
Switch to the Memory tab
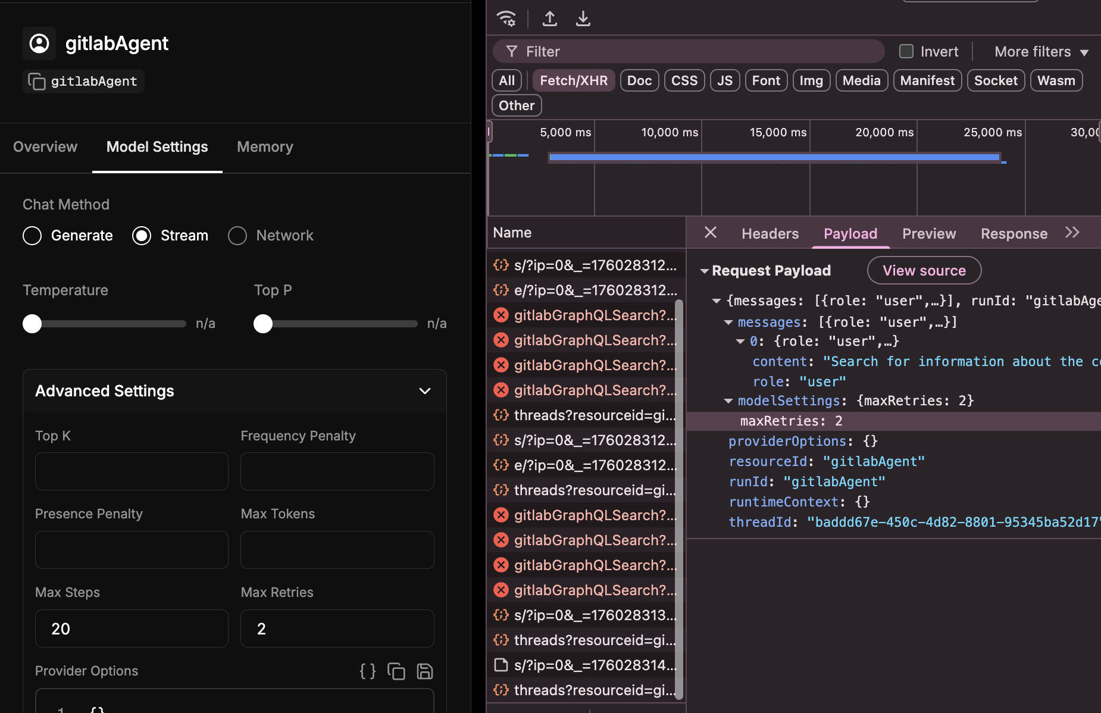[265, 147]
